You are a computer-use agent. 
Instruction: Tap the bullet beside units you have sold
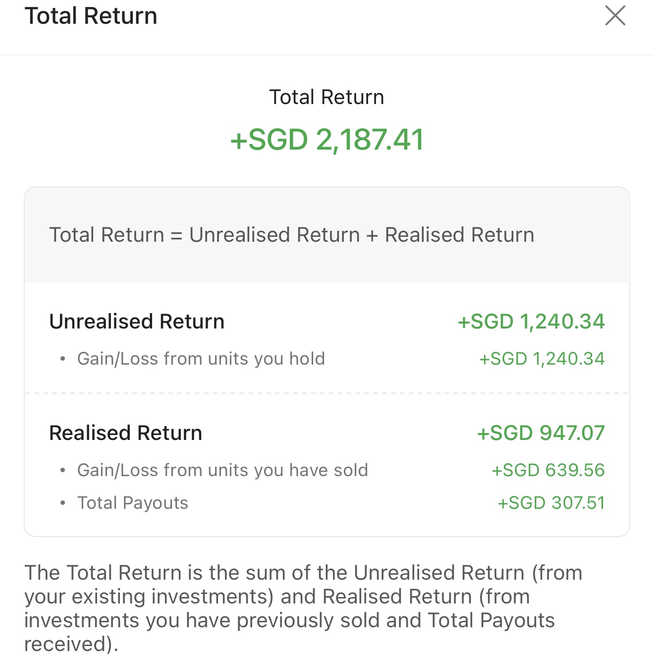[62, 471]
